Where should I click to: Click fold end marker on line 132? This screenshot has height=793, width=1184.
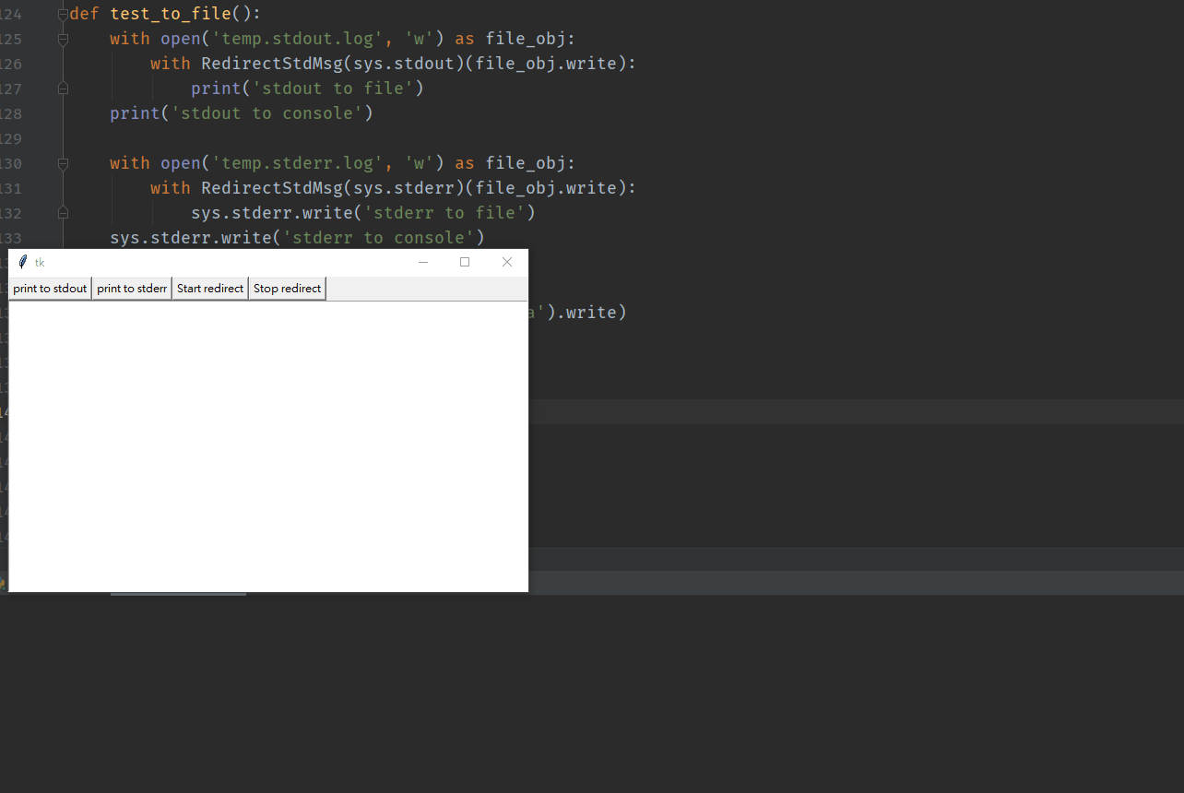63,213
